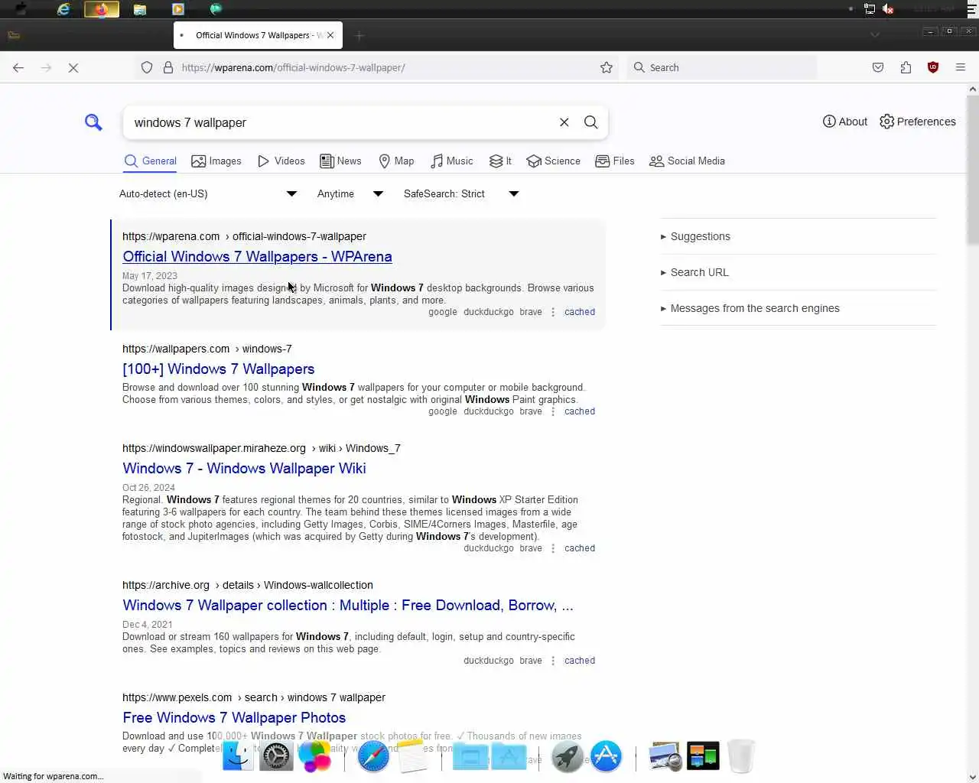
Task: Open the Notes app in the dock
Action: pos(411,756)
